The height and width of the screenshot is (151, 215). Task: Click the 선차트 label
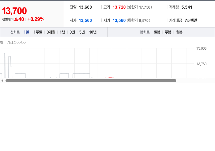(x=15, y=32)
